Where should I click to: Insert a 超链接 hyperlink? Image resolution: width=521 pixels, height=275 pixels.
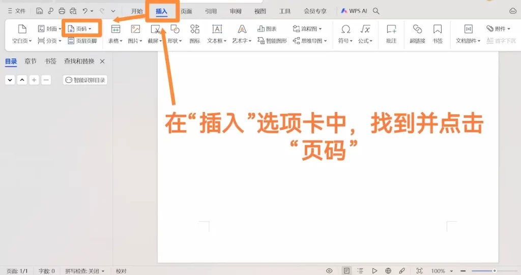point(417,34)
